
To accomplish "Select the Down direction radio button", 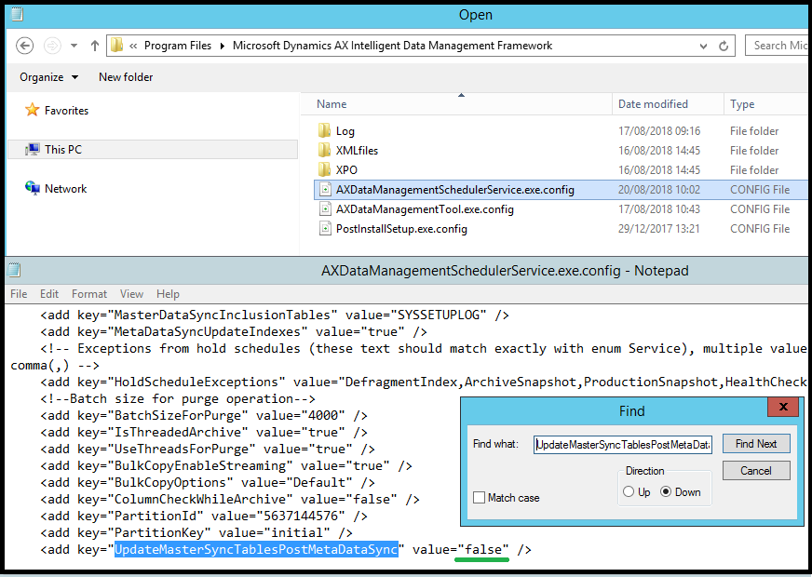I will coord(667,492).
